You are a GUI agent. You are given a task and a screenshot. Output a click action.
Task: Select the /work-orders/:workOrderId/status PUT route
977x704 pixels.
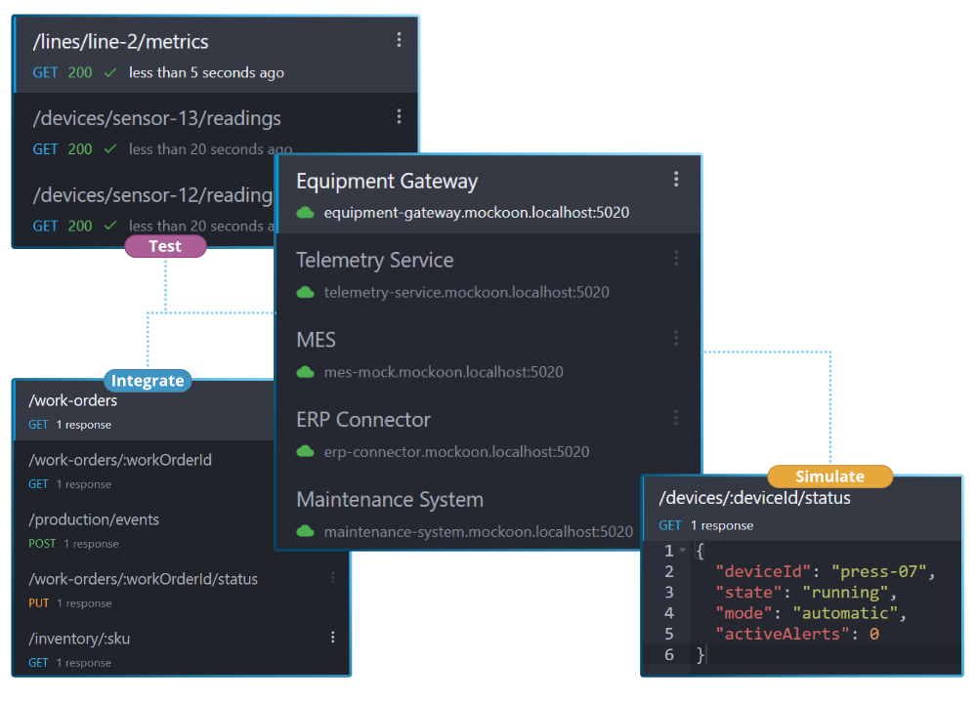click(182, 590)
